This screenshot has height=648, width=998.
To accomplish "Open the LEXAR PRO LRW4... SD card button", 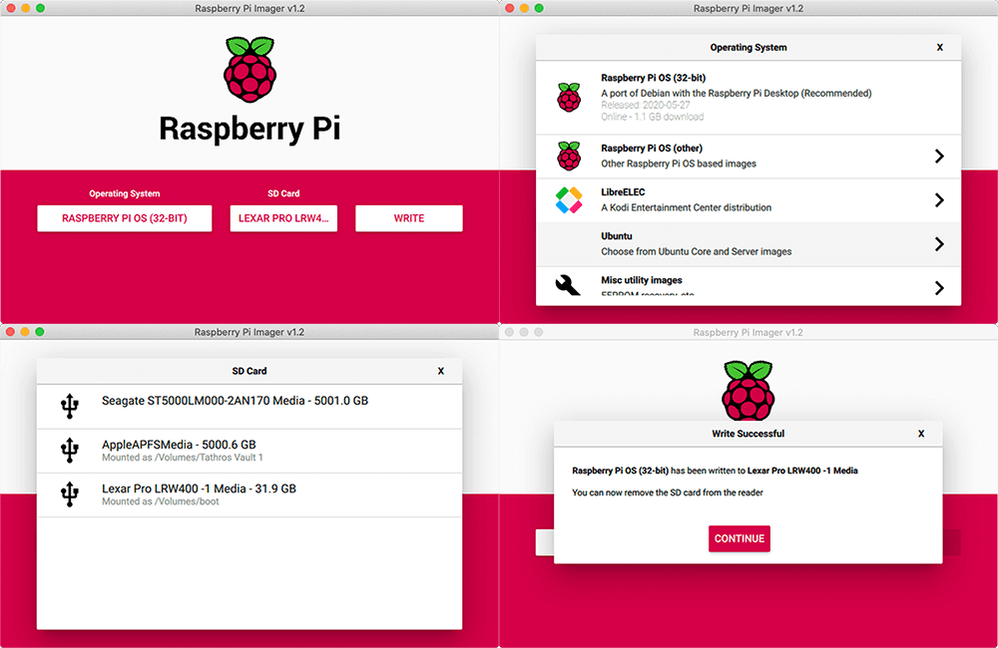I will pyautogui.click(x=283, y=218).
